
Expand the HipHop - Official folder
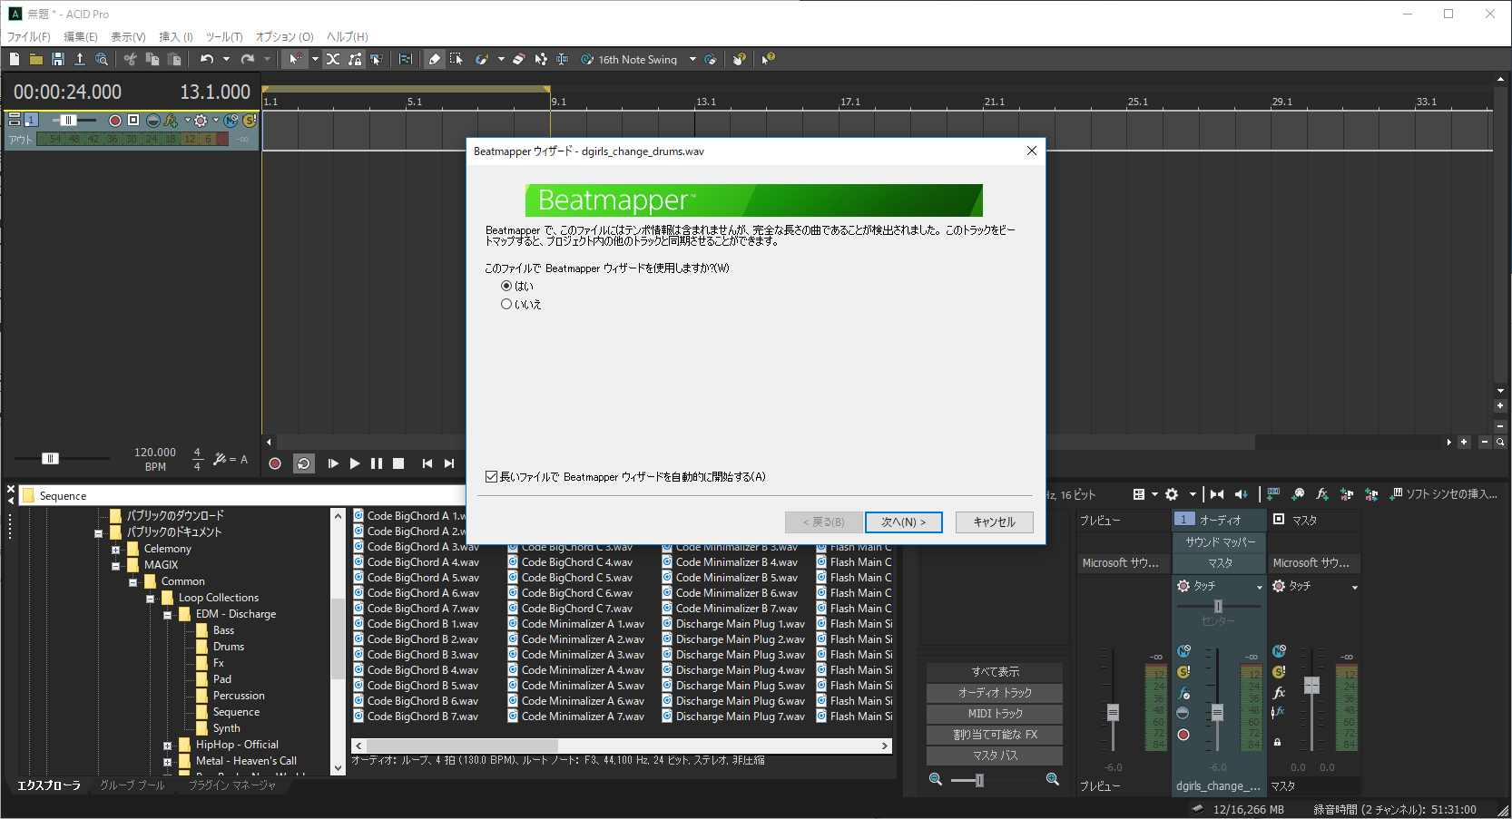(x=167, y=746)
